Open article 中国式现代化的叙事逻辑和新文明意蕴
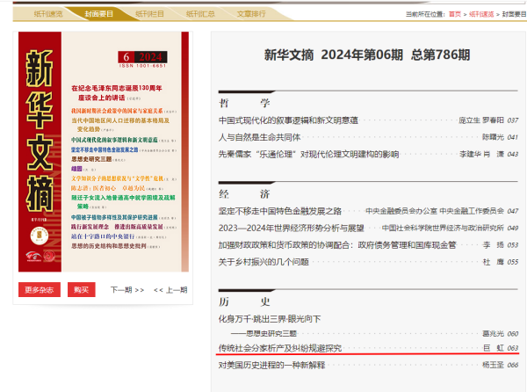 [x=288, y=120]
